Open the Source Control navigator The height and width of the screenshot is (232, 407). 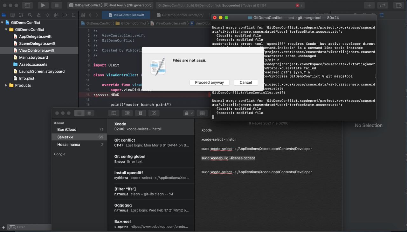tap(12, 15)
